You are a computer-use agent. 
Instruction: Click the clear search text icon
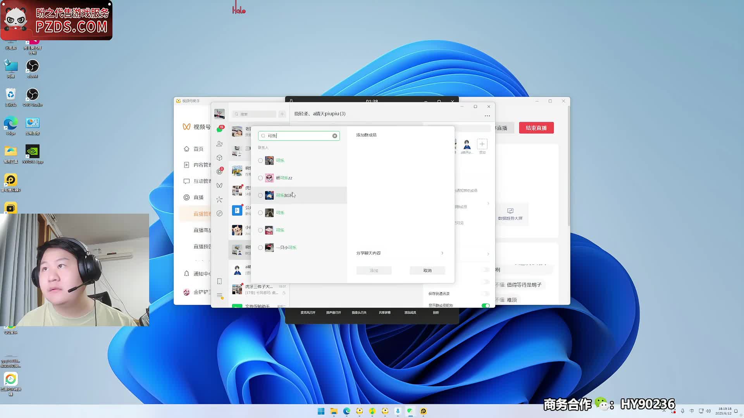click(x=335, y=136)
